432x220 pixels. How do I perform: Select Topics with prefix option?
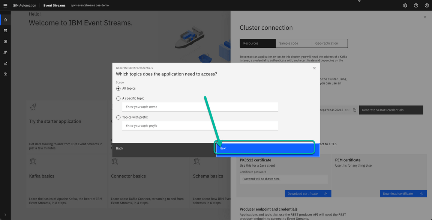(x=118, y=117)
